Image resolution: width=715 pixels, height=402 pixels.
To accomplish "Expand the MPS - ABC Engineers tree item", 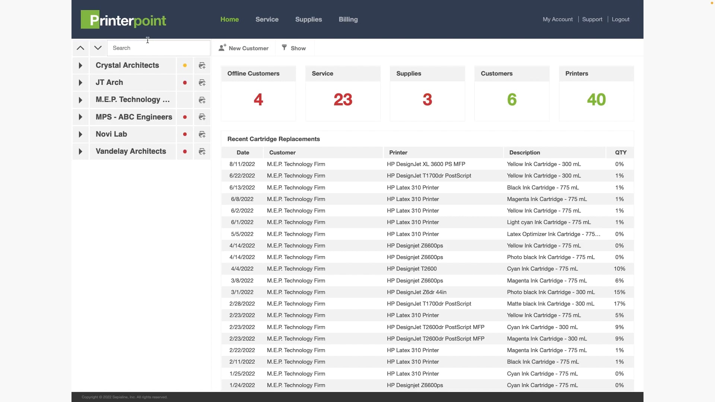I will (x=80, y=117).
